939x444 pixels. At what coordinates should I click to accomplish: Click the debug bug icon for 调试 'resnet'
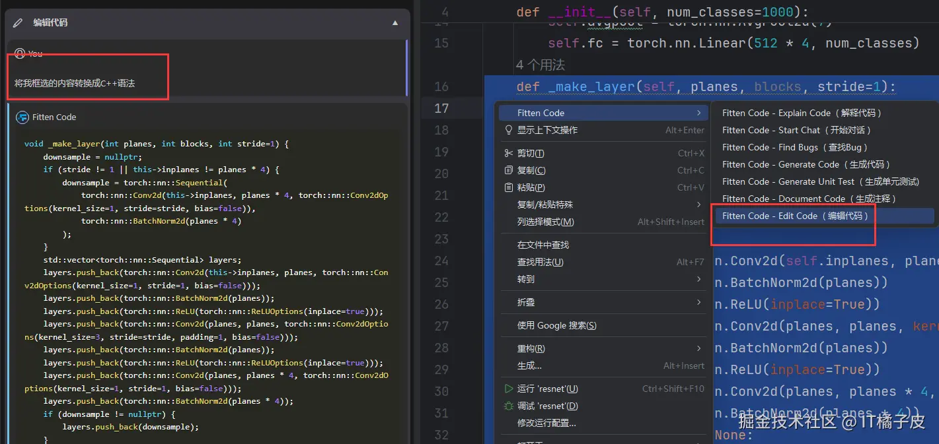[x=508, y=406]
